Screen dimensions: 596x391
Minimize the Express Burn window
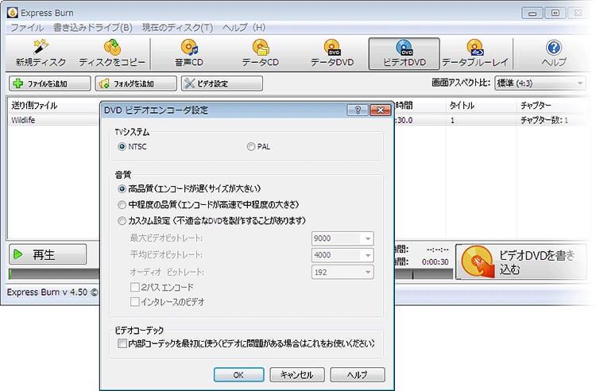532,13
